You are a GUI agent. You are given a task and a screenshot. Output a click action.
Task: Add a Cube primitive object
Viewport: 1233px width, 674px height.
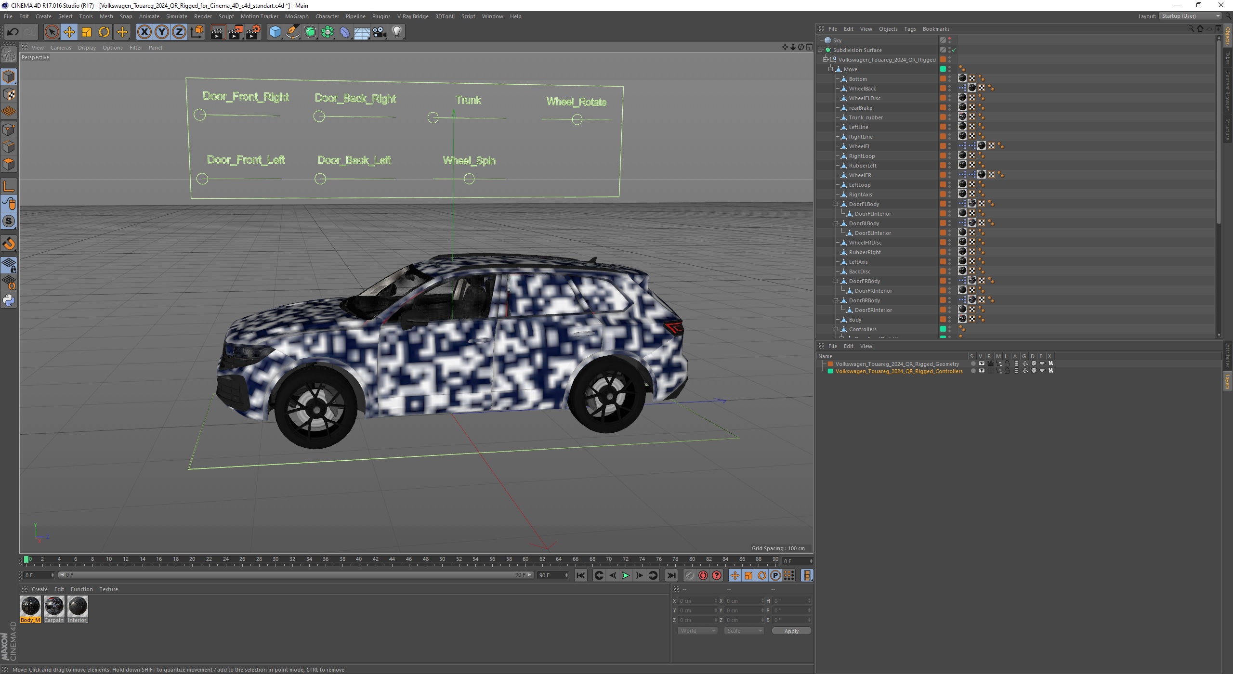275,32
